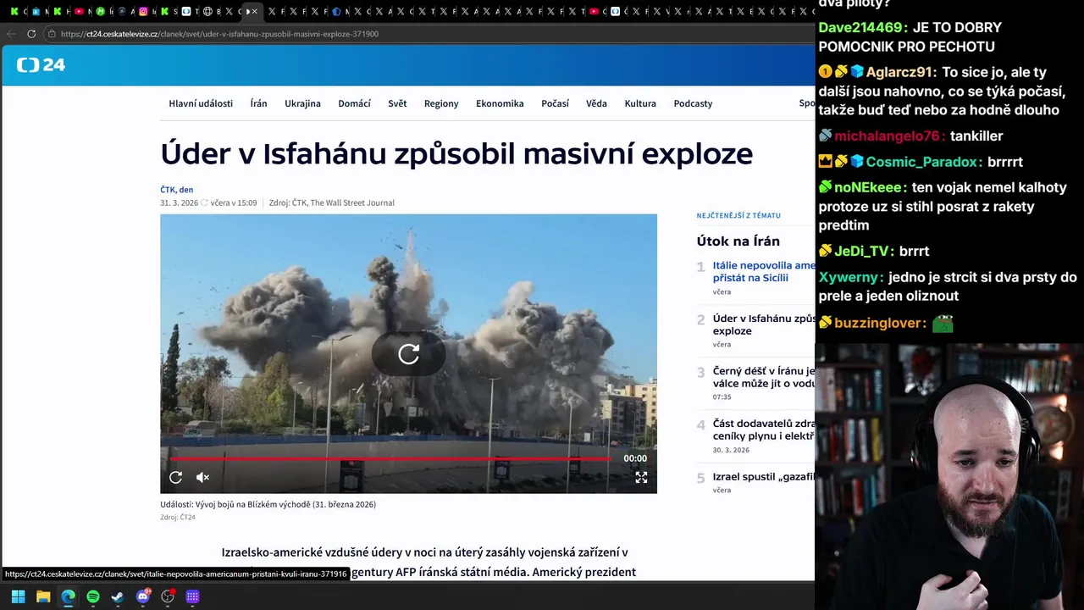1084x610 pixels.
Task: Unmute the video player sound
Action: click(x=202, y=478)
